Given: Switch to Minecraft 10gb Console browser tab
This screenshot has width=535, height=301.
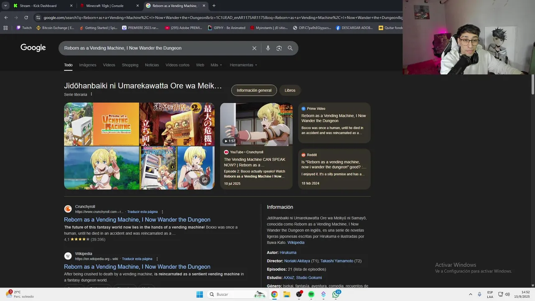Looking at the screenshot, I should pos(109,6).
